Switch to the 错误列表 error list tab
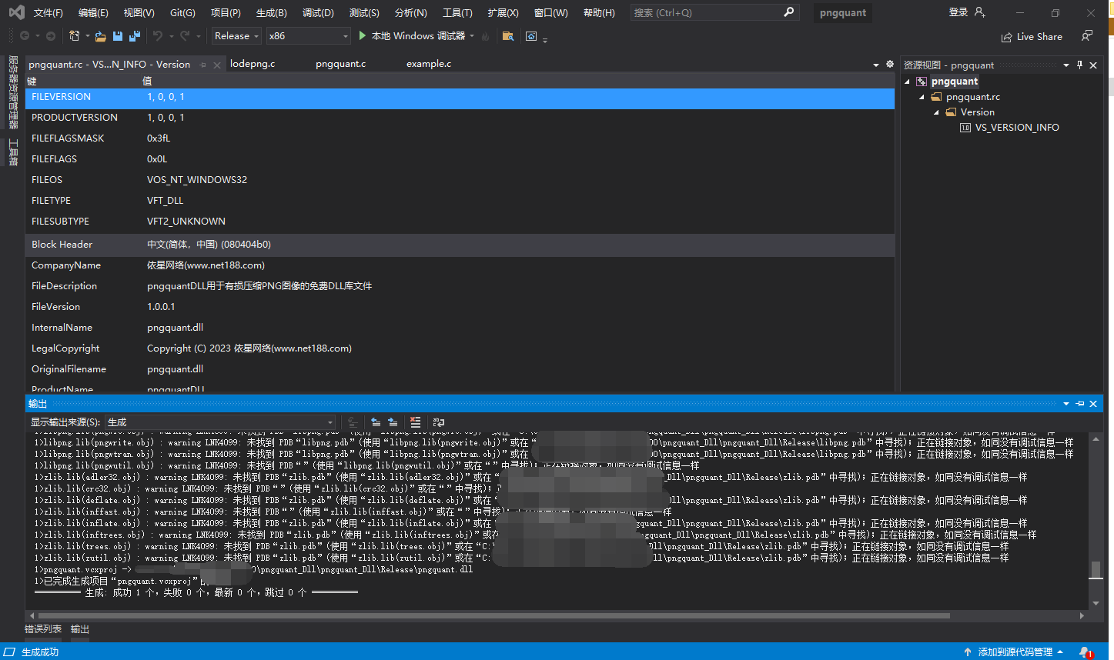 click(43, 629)
